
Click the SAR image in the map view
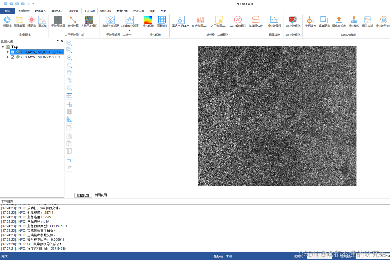click(277, 116)
